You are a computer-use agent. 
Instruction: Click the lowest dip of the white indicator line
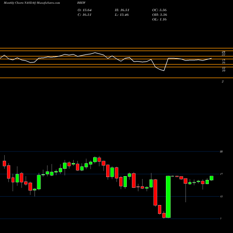(164, 71)
